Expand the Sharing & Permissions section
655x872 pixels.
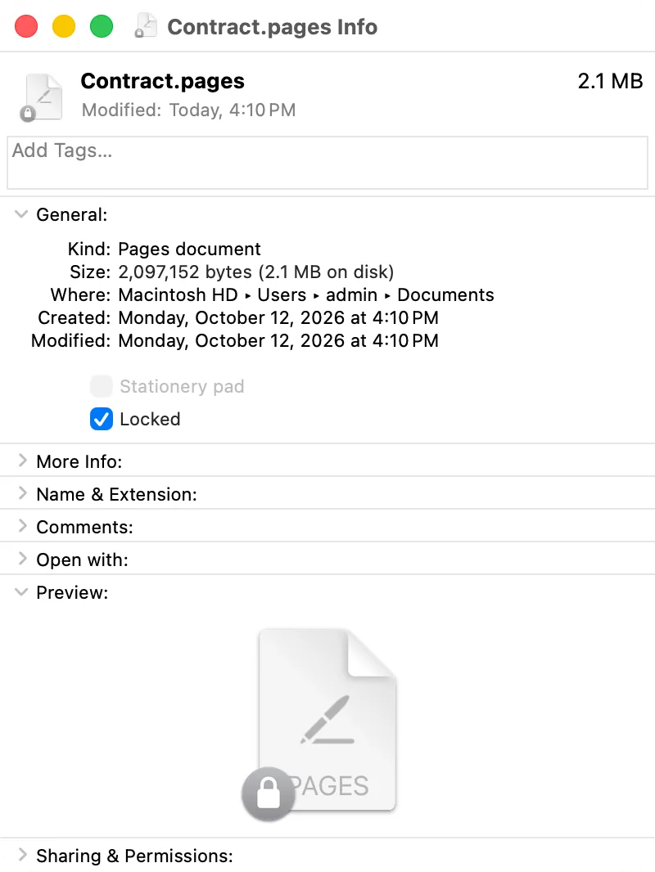coord(22,855)
